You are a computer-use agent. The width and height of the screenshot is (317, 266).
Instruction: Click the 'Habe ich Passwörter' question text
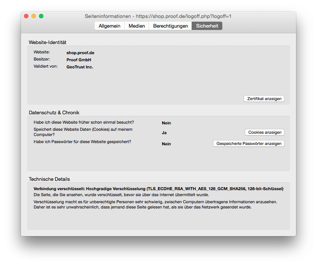(82, 142)
